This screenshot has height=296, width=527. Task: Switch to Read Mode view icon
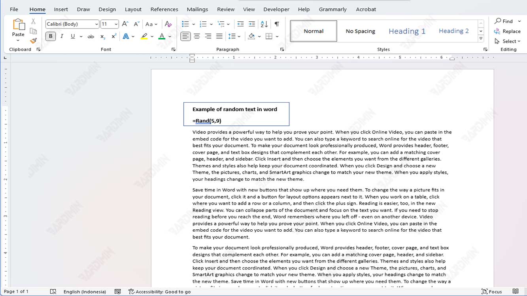point(516,292)
